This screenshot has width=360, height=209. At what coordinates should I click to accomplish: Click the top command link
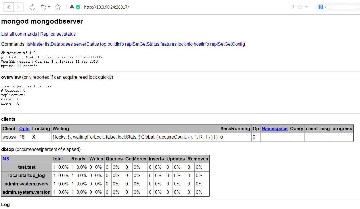pos(103,44)
